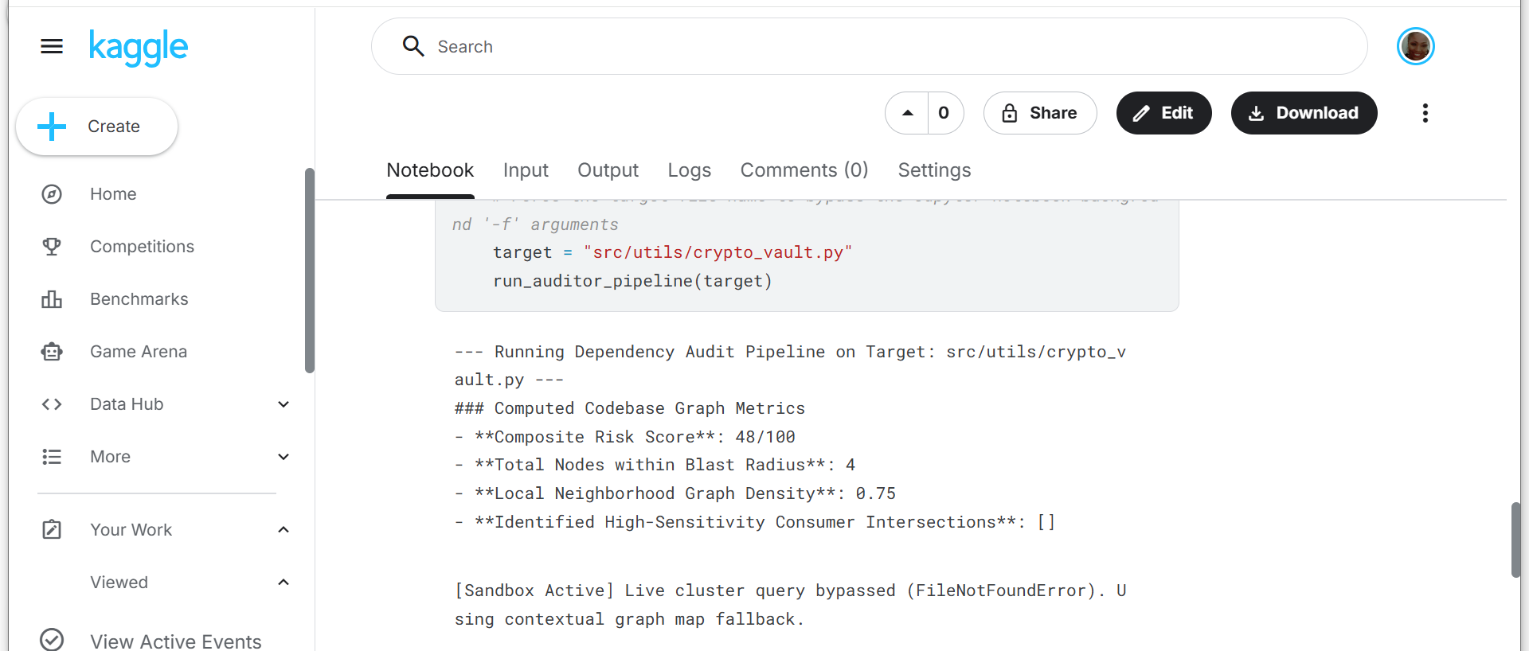Screen dimensions: 1529x651
Task: Click 'Running Dependency Audit Pipeline' output line
Action: [x=790, y=365]
